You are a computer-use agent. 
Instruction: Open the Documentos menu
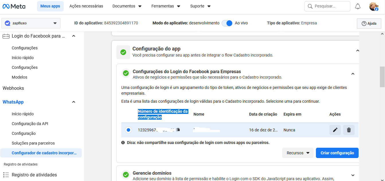point(127,6)
